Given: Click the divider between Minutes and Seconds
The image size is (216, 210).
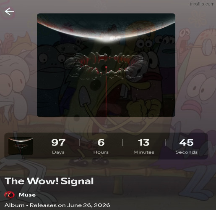Looking at the screenshot, I should pyautogui.click(x=165, y=143).
